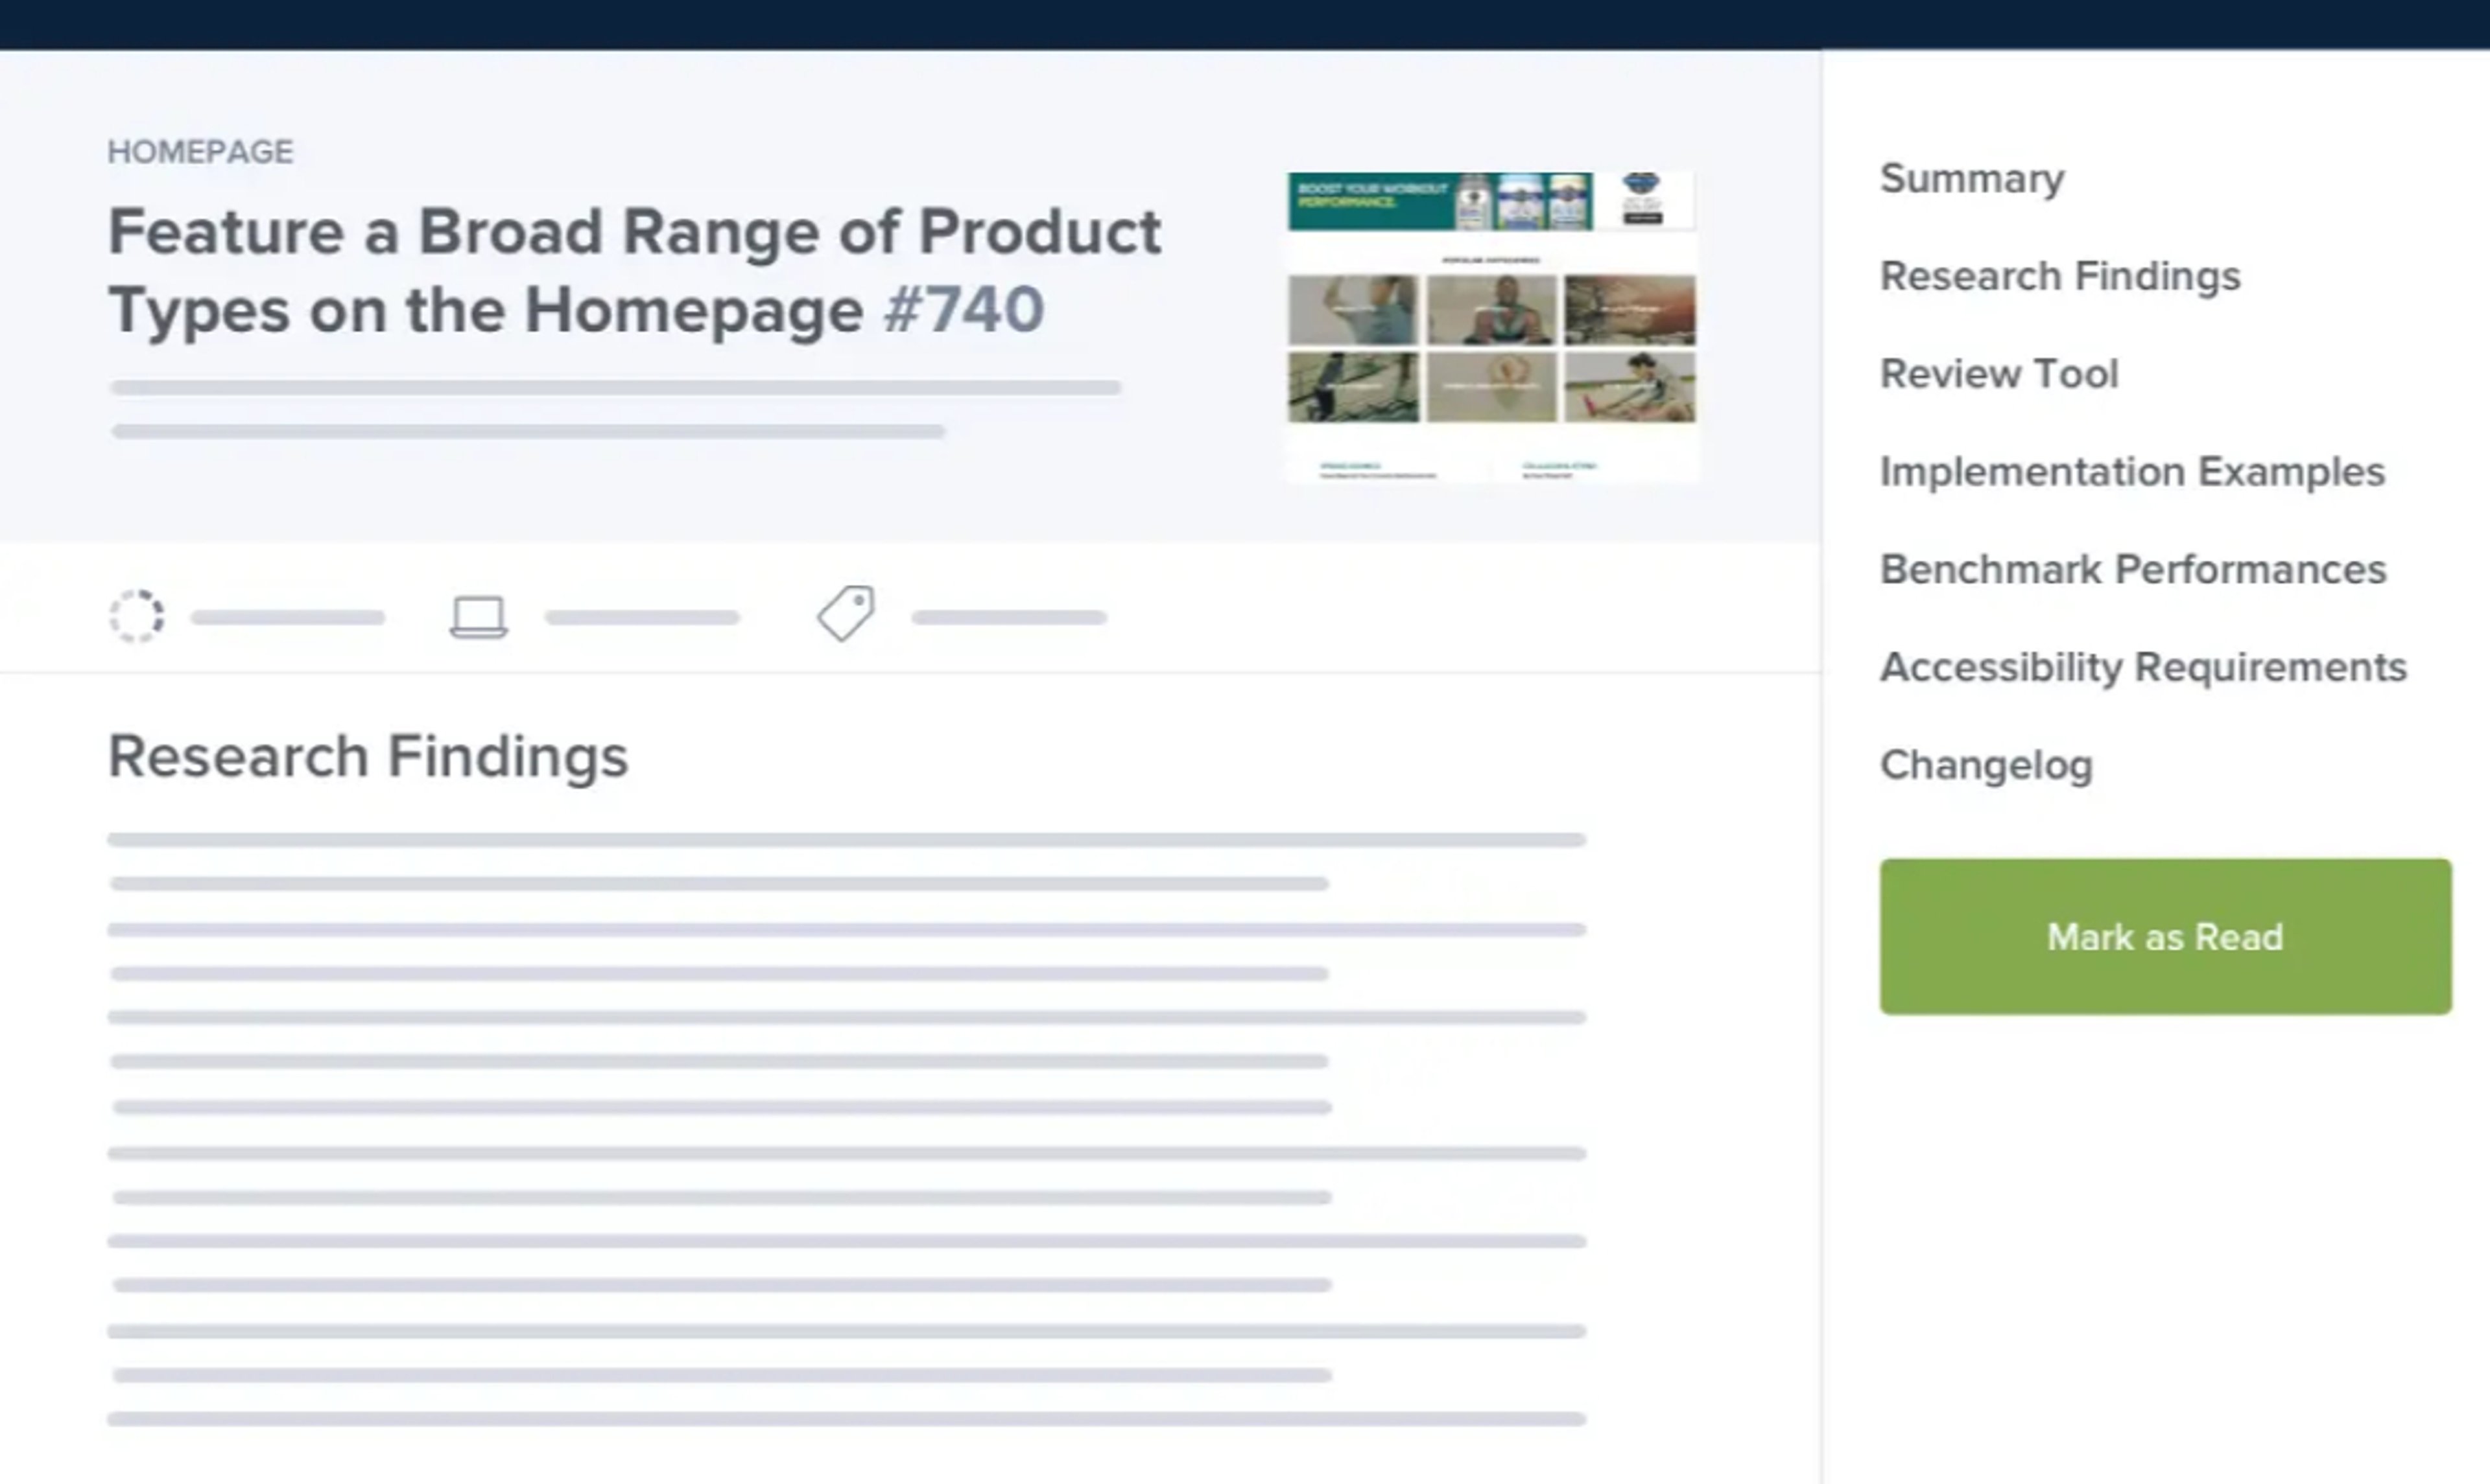Image resolution: width=2490 pixels, height=1484 pixels.
Task: Go to Implementation Examples section
Action: point(2132,472)
